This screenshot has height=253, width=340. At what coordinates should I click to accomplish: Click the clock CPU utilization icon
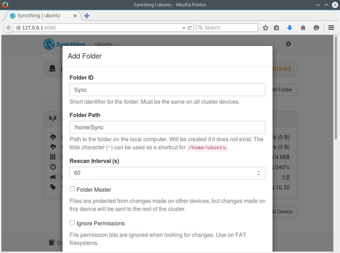53,167
